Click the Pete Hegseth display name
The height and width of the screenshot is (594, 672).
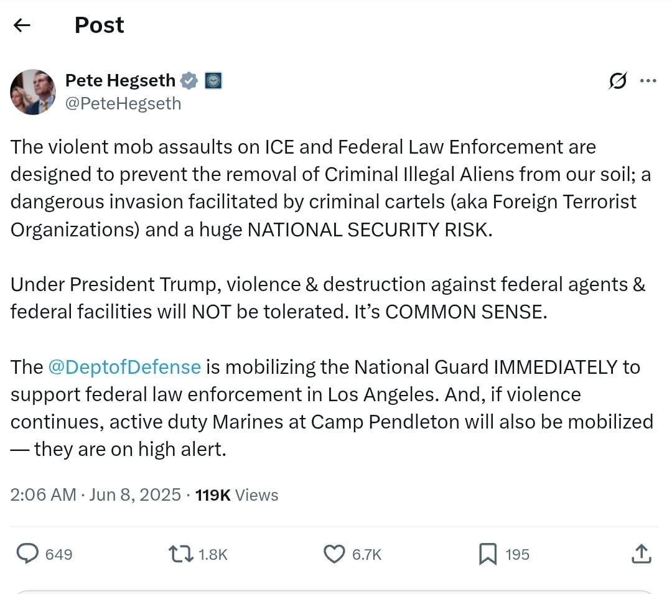tap(120, 80)
